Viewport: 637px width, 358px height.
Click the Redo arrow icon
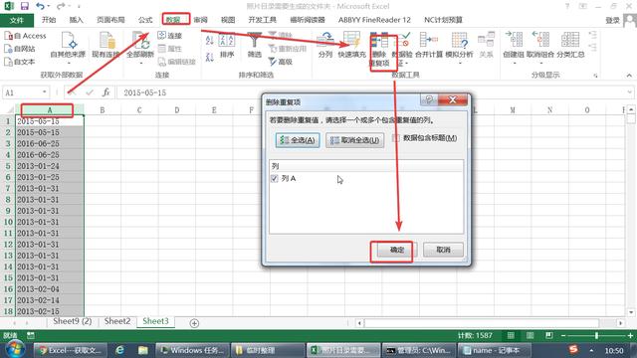(x=61, y=6)
